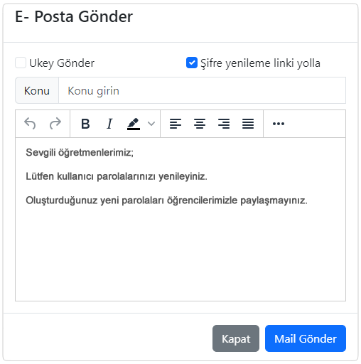
Task: Justify the text
Action: (248, 124)
